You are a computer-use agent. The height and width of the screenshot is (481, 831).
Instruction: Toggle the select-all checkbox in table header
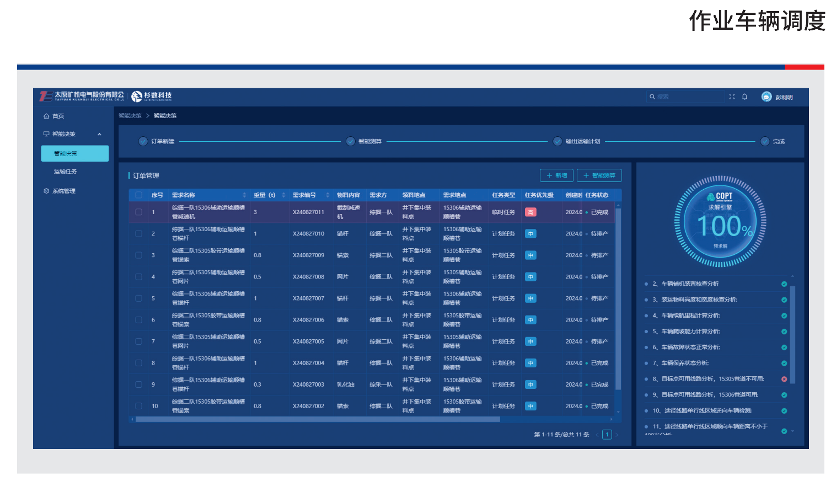138,195
